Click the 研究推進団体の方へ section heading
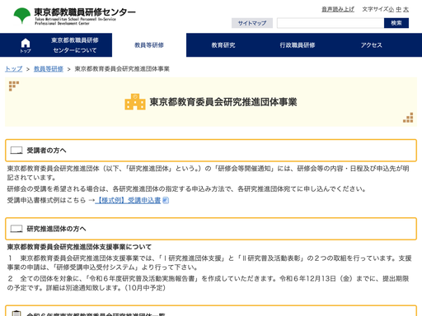Viewport: 422px width, 316px height. pos(211,229)
